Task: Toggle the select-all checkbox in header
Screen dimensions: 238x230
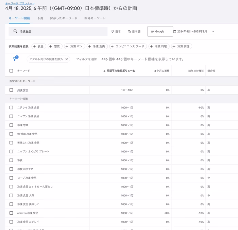Action: 11,71
